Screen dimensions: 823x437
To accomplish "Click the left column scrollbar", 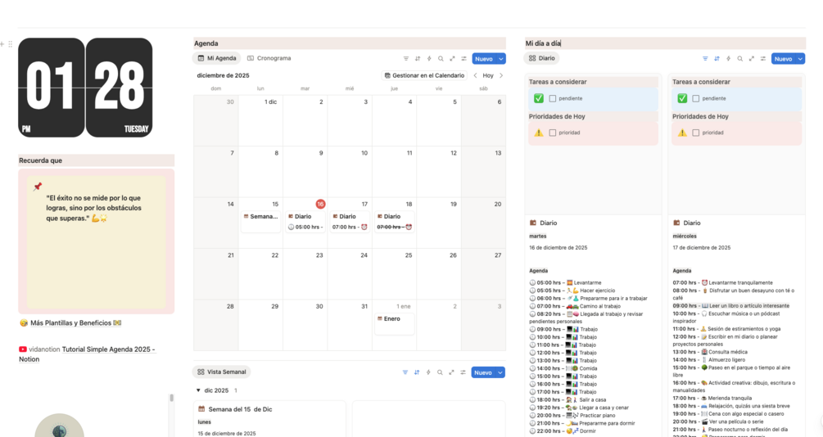I will click(171, 399).
